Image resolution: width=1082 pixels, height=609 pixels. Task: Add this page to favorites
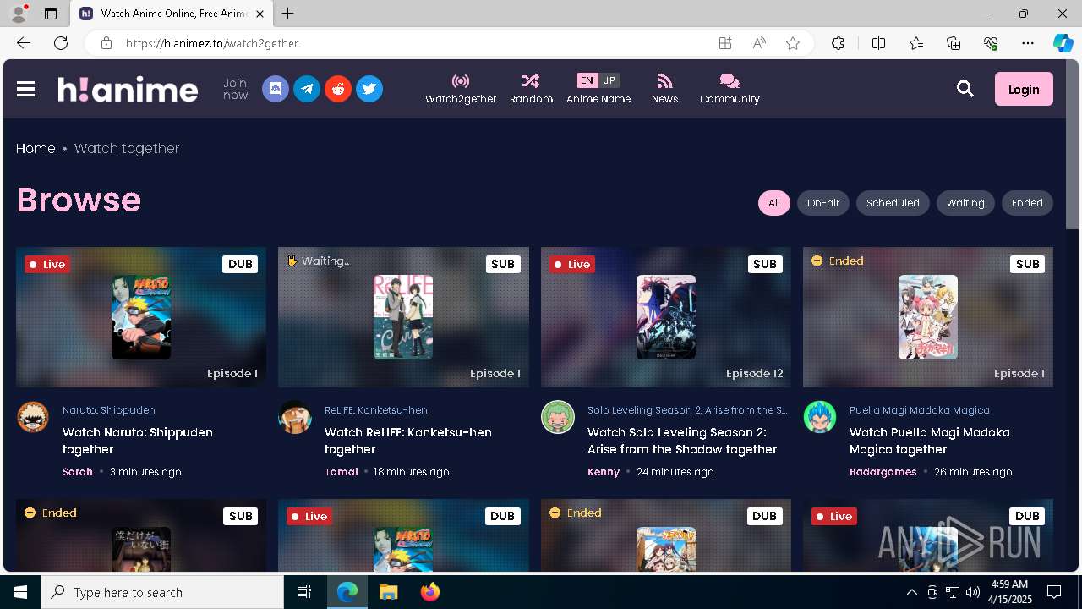tap(793, 43)
